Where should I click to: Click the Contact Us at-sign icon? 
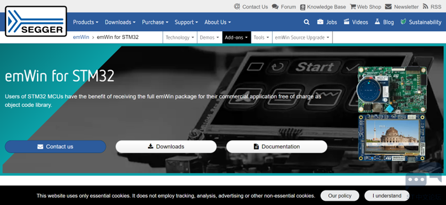pos(237,7)
